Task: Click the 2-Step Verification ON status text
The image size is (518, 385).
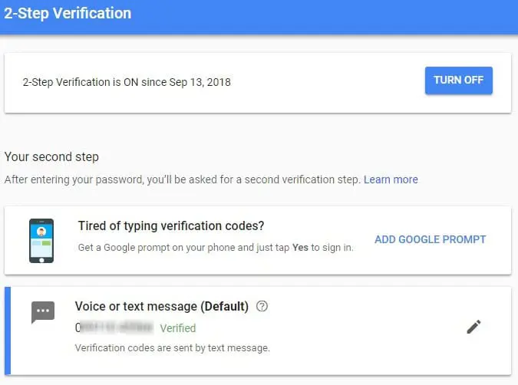Action: 127,82
